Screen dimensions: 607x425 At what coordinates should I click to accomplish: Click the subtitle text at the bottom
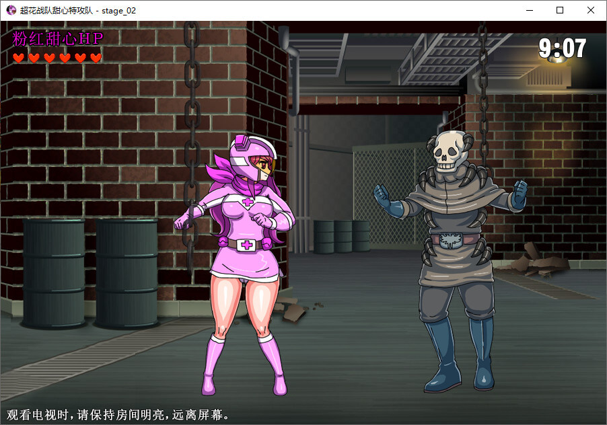[118, 414]
